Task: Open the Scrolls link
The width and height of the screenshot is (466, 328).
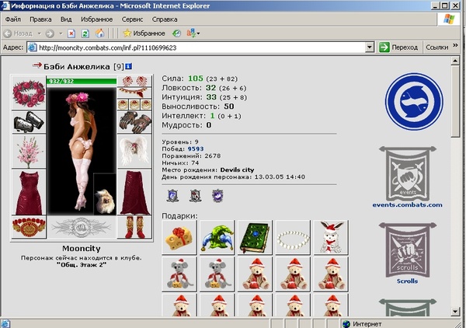Action: point(407,281)
